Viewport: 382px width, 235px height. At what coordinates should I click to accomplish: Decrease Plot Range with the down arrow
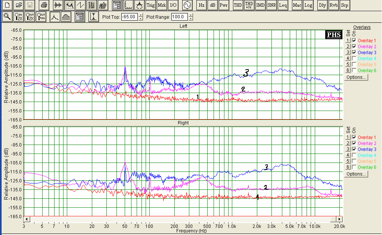coord(191,19)
